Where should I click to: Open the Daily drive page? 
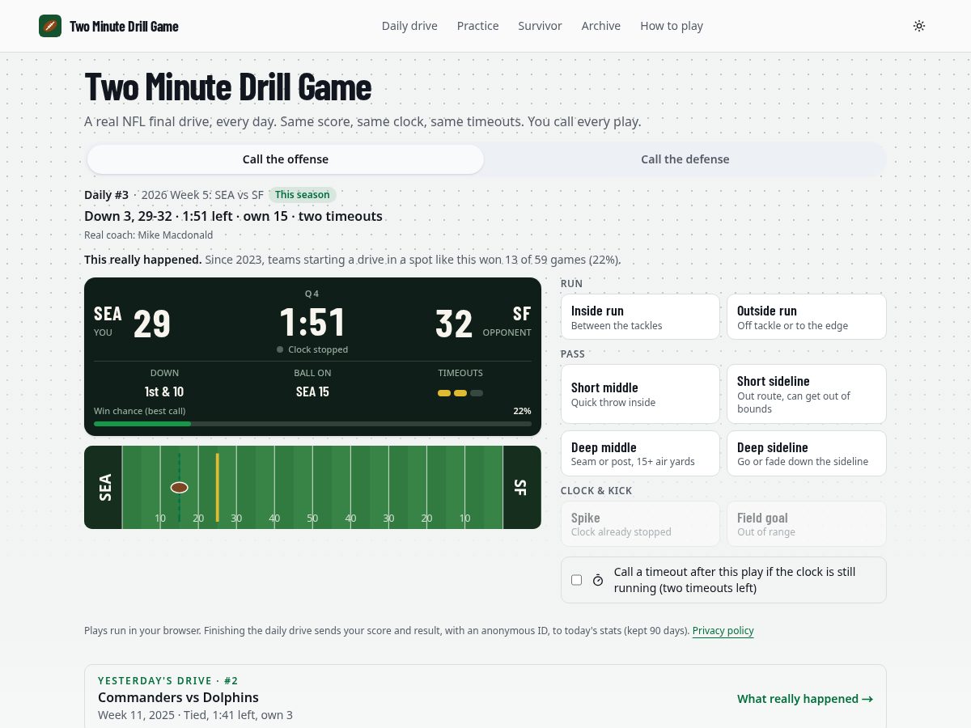[409, 26]
